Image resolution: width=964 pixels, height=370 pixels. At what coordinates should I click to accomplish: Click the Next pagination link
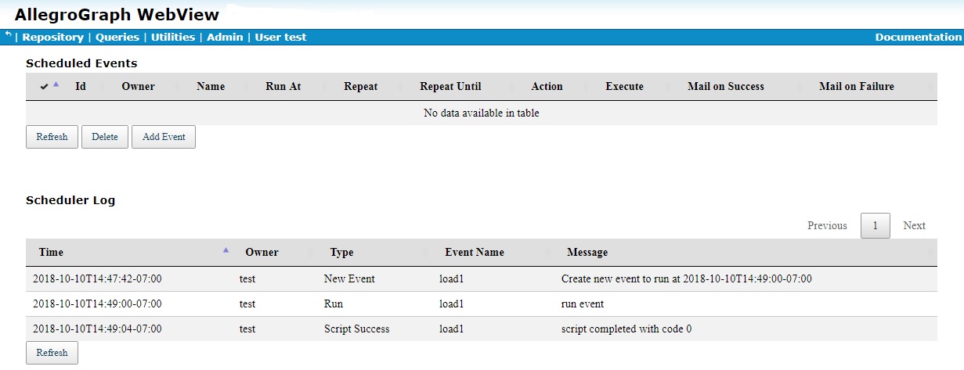tap(914, 225)
